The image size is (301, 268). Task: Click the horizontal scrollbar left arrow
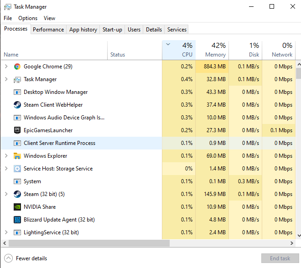[x=5, y=243]
